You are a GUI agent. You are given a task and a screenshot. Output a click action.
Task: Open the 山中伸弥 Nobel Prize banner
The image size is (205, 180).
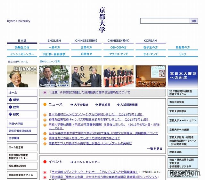tap(54, 76)
